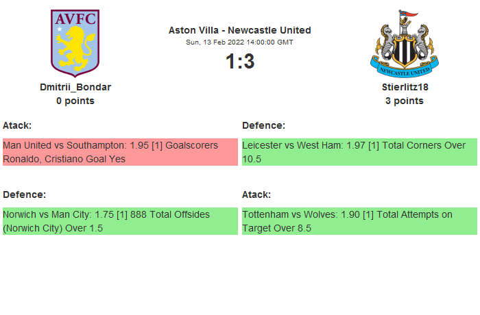Select the Norwich vs Man City offsides bet
Viewport: 480px width, 315px height.
tap(120, 221)
